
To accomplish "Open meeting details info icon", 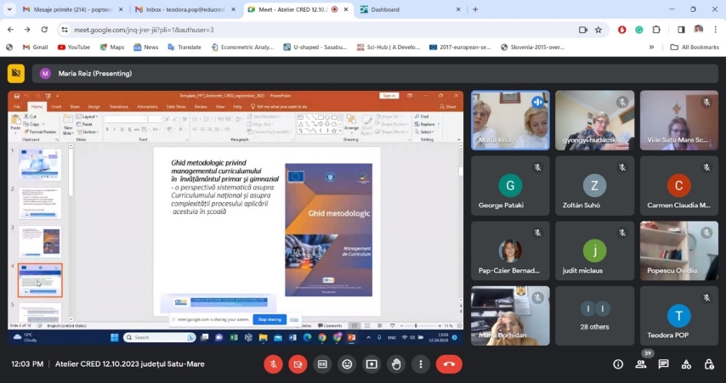I will [x=618, y=364].
